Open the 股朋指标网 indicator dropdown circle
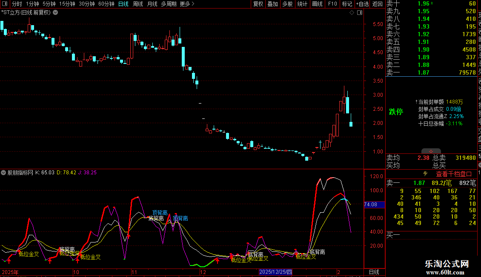Screen dimensions: 481x277 pyautogui.click(x=3, y=173)
